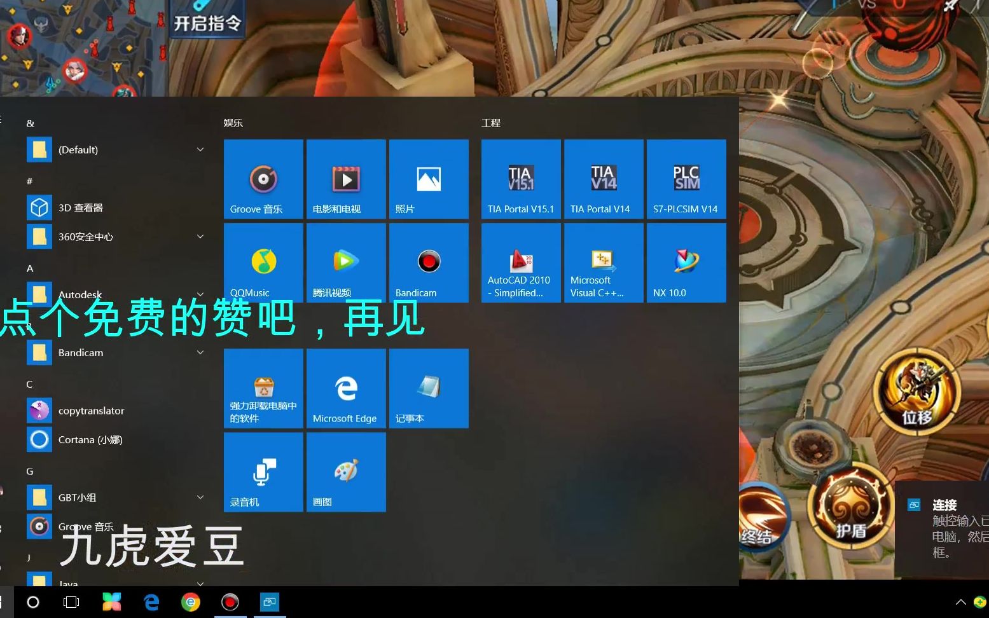Open the 画图 tile
The image size is (989, 618).
pyautogui.click(x=346, y=472)
